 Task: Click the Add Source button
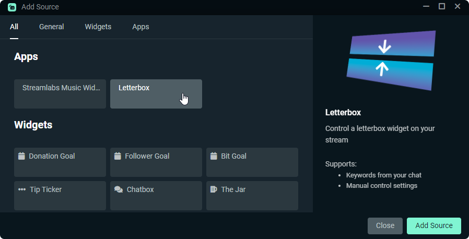click(433, 226)
